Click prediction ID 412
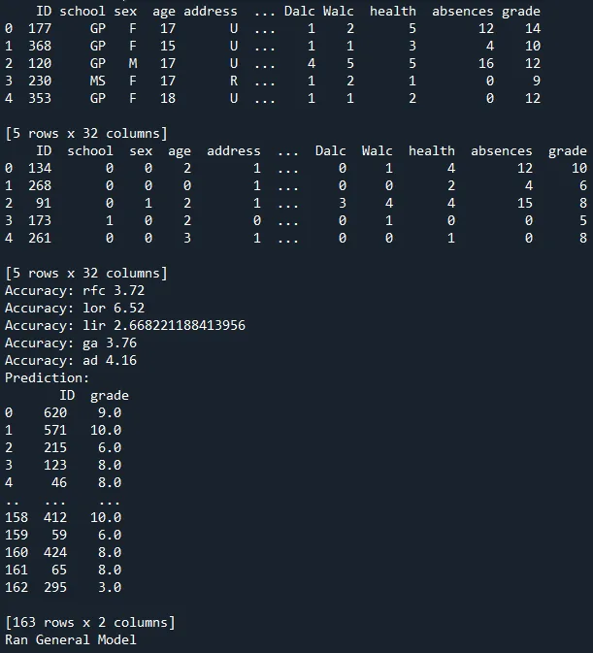The image size is (593, 653). coord(55,518)
